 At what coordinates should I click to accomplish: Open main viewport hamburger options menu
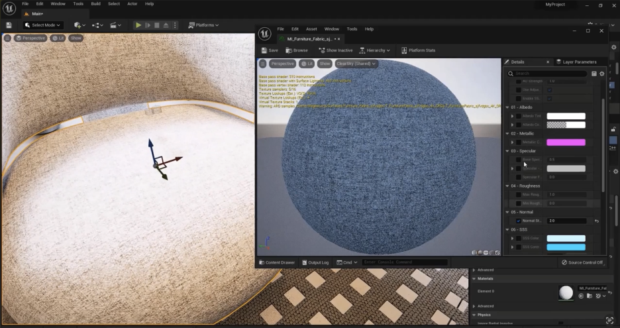point(7,38)
